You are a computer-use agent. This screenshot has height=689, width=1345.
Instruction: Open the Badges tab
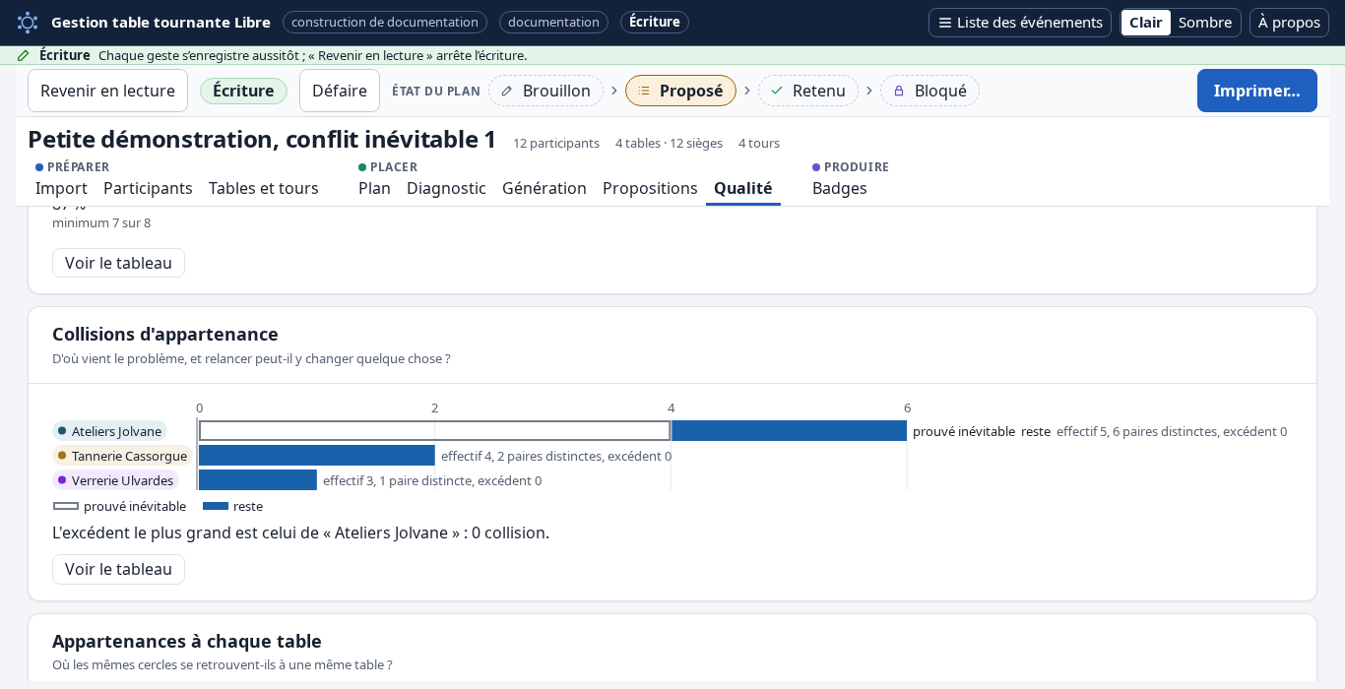[x=840, y=188]
